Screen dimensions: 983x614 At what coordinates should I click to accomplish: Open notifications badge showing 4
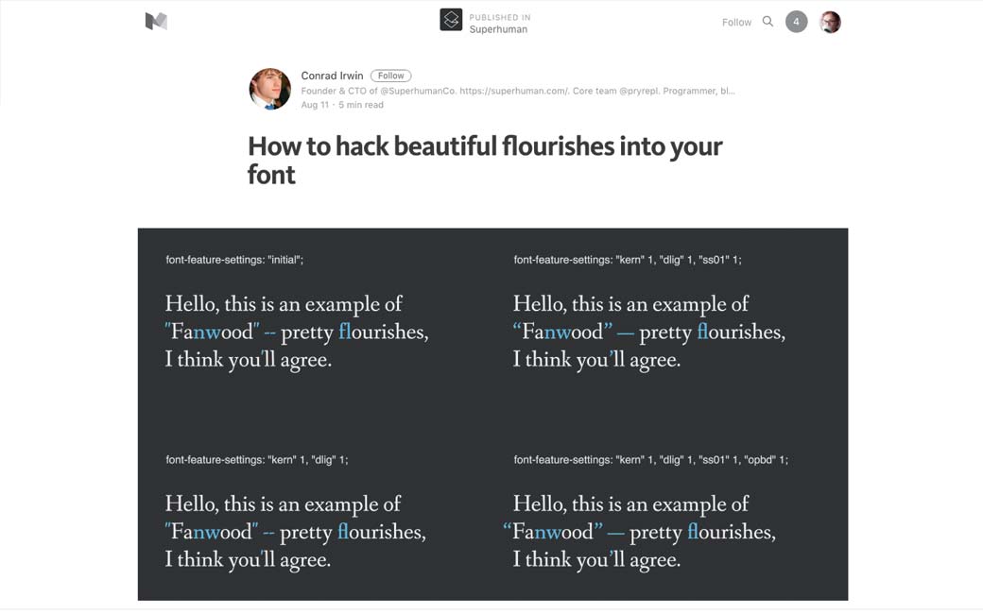pos(797,22)
